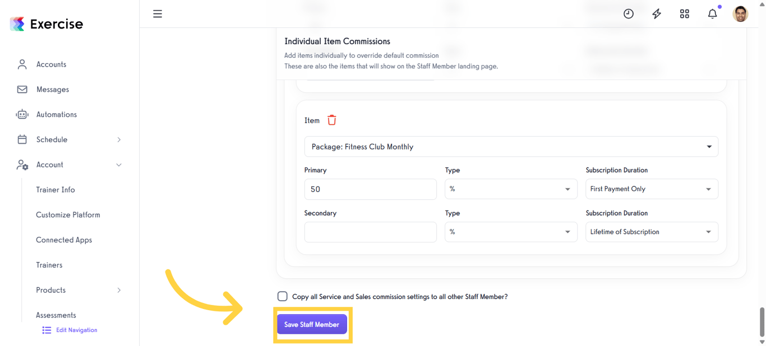Click Save Staff Member button
Screen dimensions: 766x346
(x=312, y=325)
